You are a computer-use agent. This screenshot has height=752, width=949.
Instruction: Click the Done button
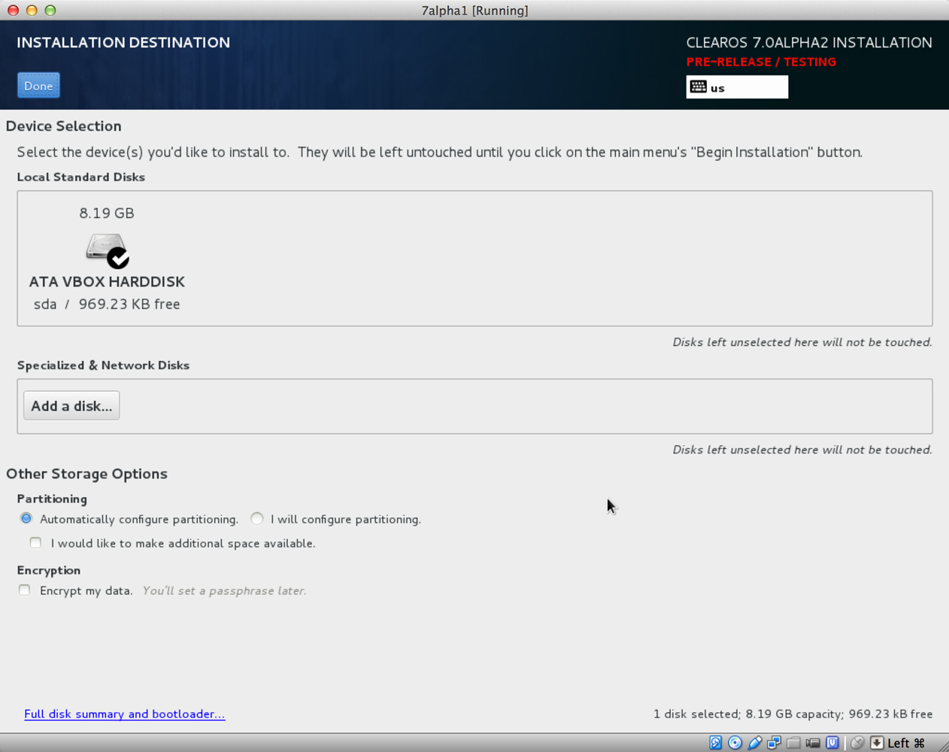coord(38,86)
